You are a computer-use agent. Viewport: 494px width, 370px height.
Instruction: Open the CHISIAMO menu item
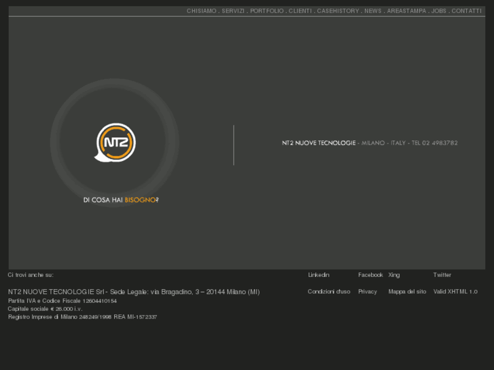click(201, 11)
